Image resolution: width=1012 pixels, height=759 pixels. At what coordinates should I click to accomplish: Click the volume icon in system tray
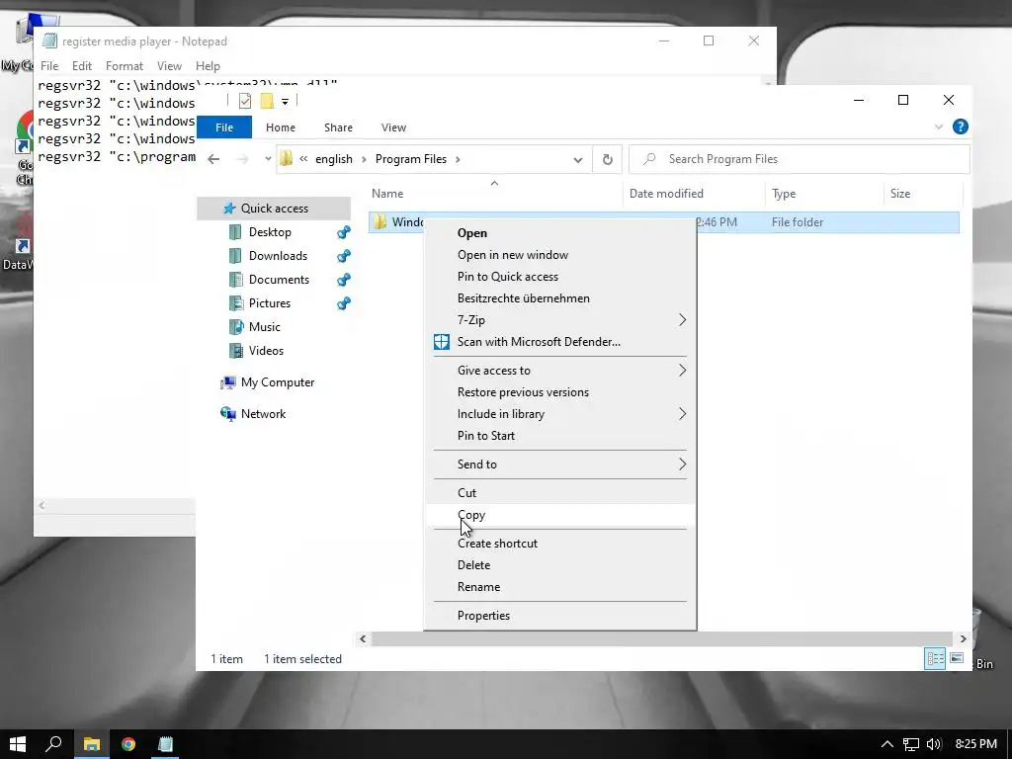933,744
